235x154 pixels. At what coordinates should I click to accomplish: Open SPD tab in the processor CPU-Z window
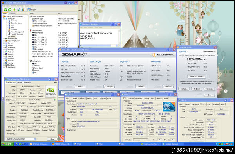click(152, 98)
